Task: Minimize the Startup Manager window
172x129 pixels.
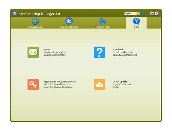Action: [152, 13]
